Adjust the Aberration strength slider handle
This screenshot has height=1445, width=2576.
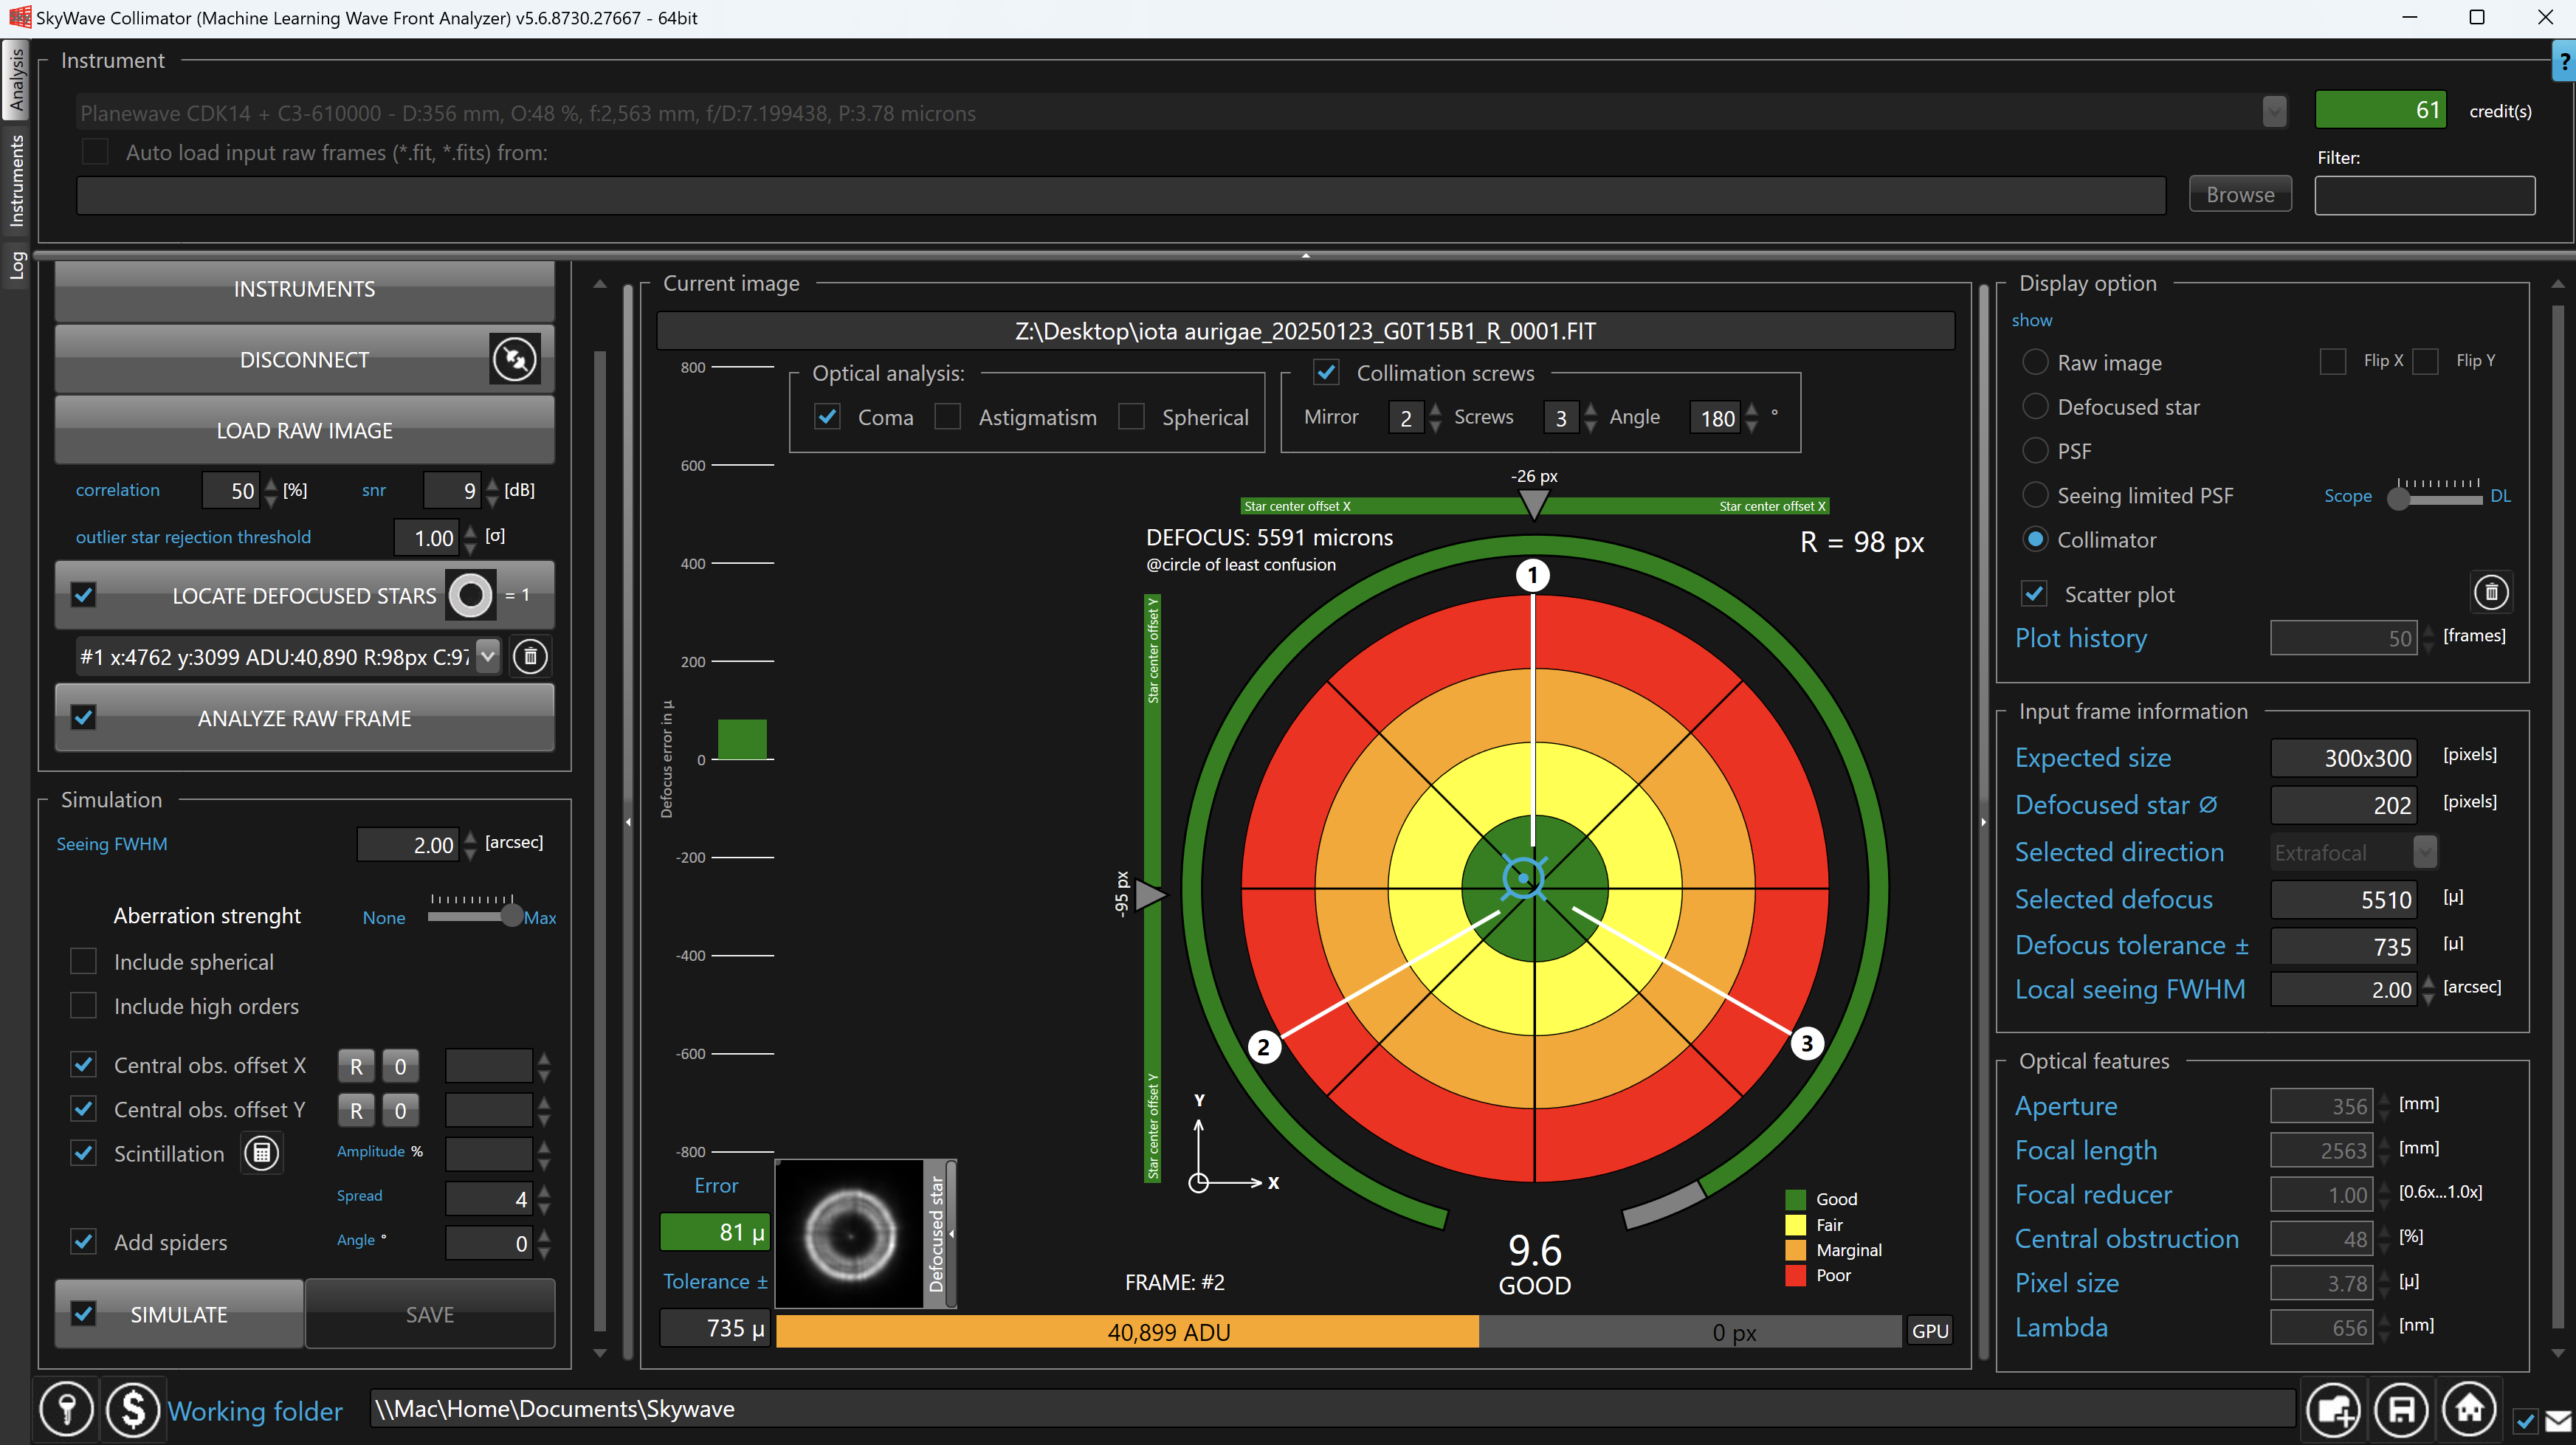coord(511,916)
